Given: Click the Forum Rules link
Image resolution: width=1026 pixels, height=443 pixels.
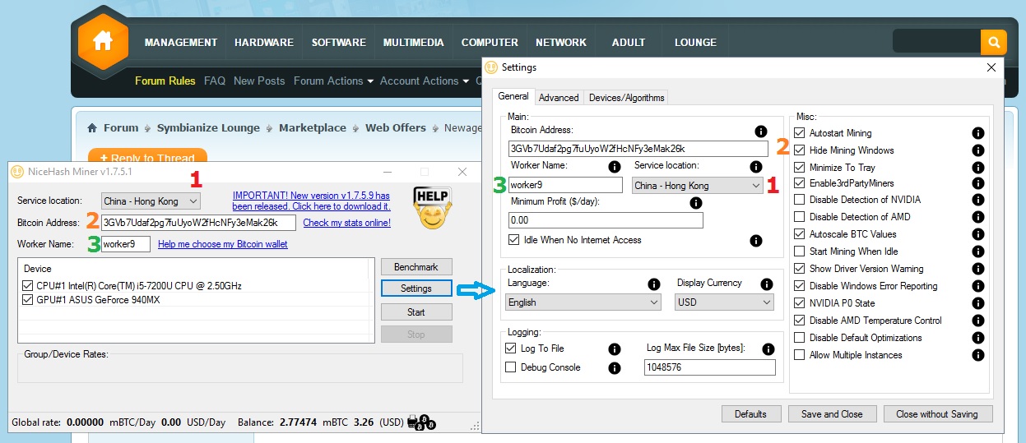Looking at the screenshot, I should (x=165, y=81).
